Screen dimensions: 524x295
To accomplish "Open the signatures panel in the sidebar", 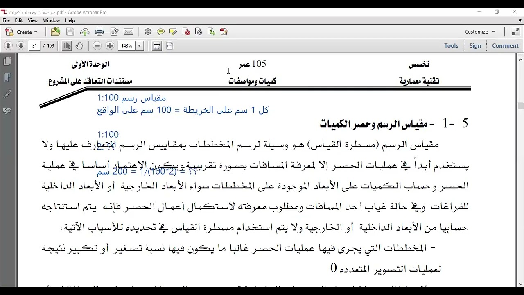I will tap(7, 111).
